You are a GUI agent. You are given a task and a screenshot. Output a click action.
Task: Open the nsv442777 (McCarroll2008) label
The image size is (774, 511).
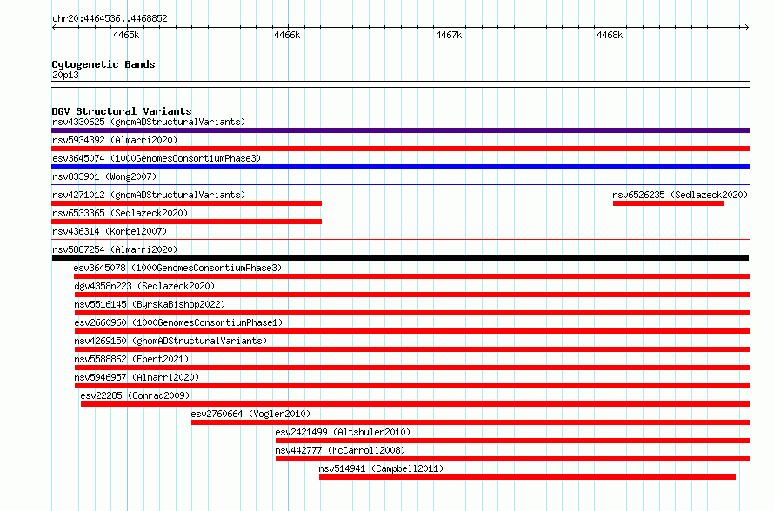pos(340,450)
